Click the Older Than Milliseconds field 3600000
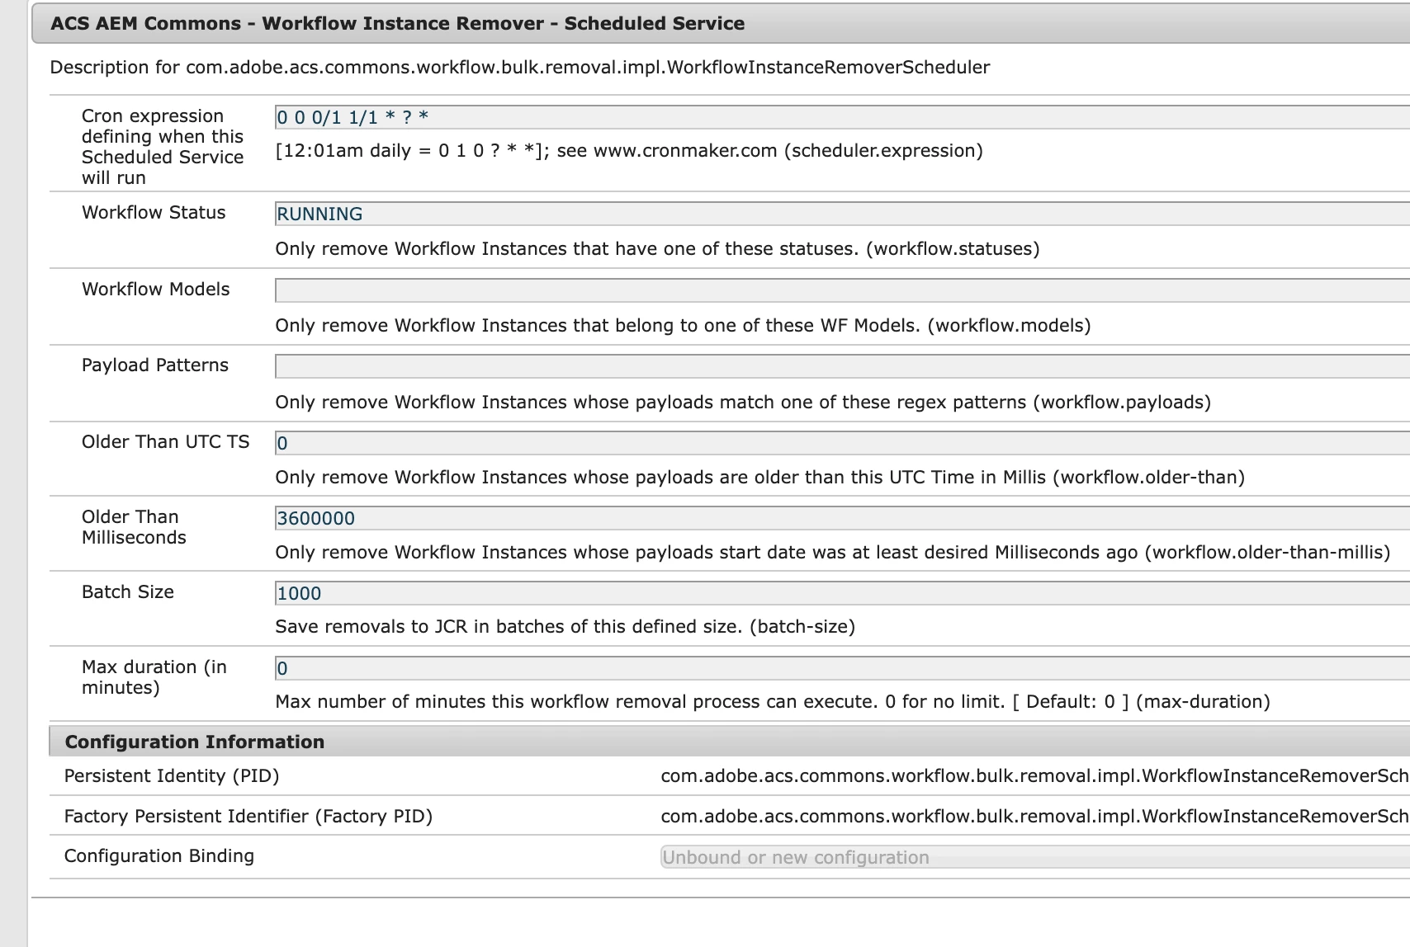The image size is (1410, 947). (x=842, y=518)
